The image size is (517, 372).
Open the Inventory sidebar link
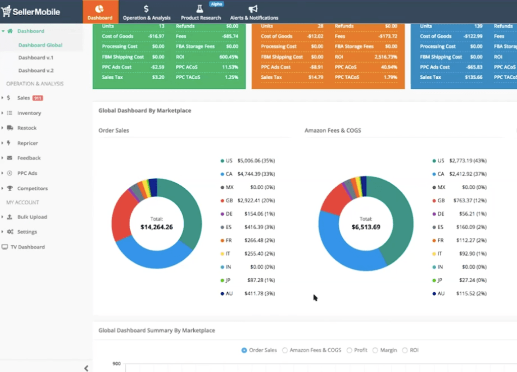(29, 113)
